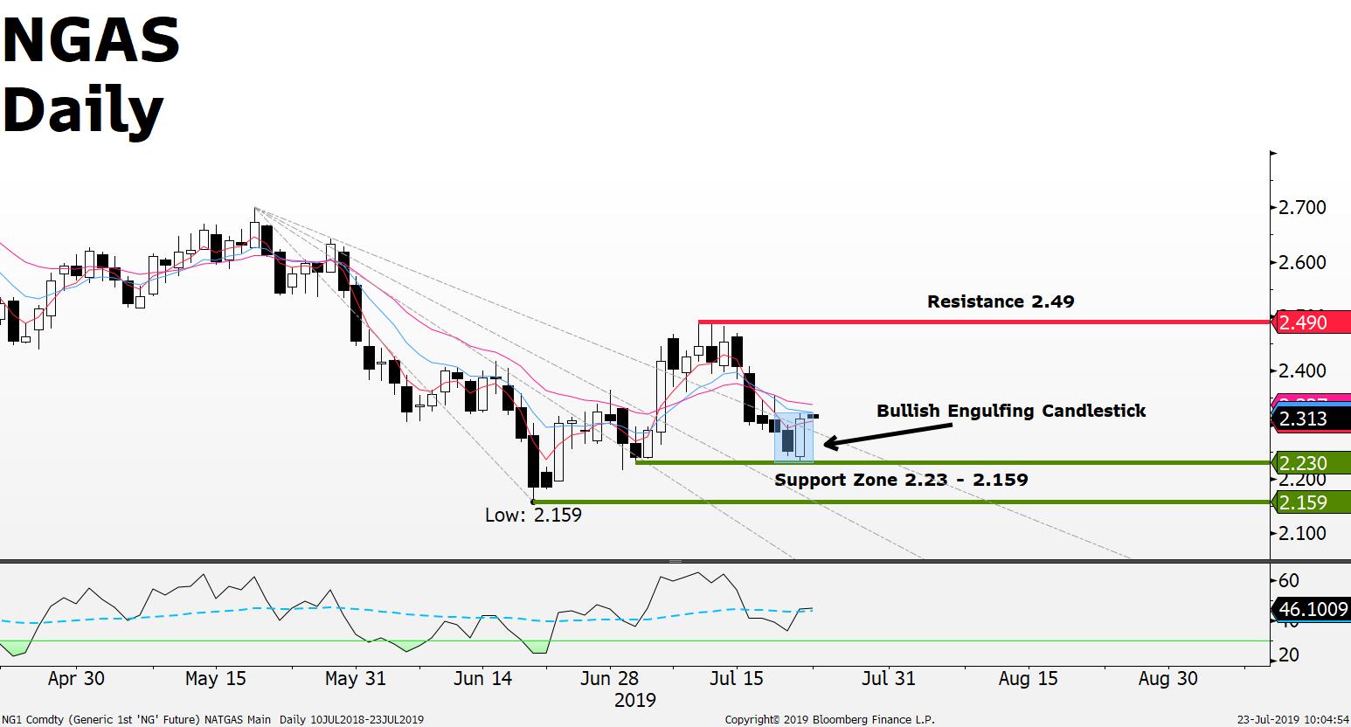The image size is (1351, 727).
Task: Click the 'Jun 14' date axis label
Action: (x=482, y=678)
